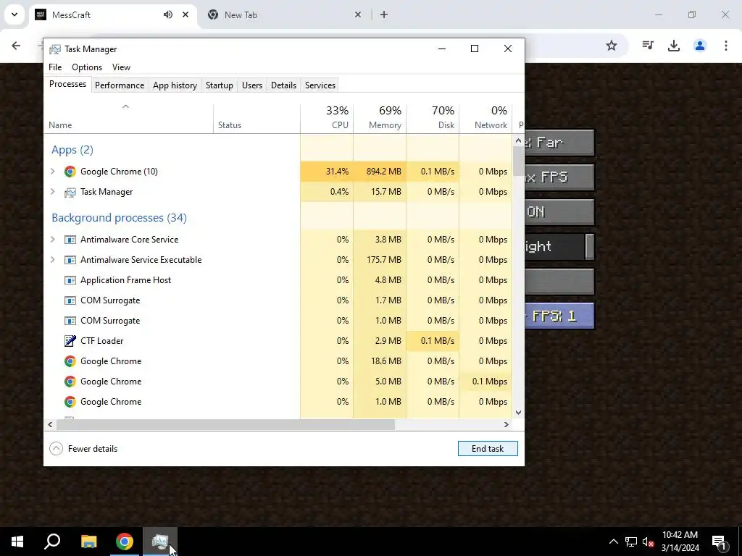Open File Explorer from taskbar

tap(88, 542)
